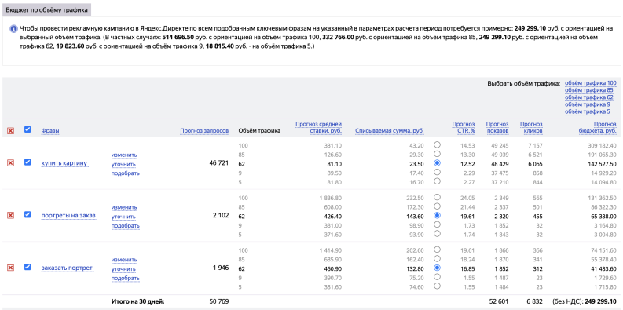The height and width of the screenshot is (310, 623).
Task: Open the 'заказать портрет' phrase link
Action: [x=67, y=268]
